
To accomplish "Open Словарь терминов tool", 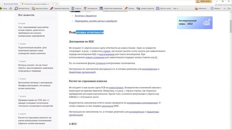I will 145,8.
